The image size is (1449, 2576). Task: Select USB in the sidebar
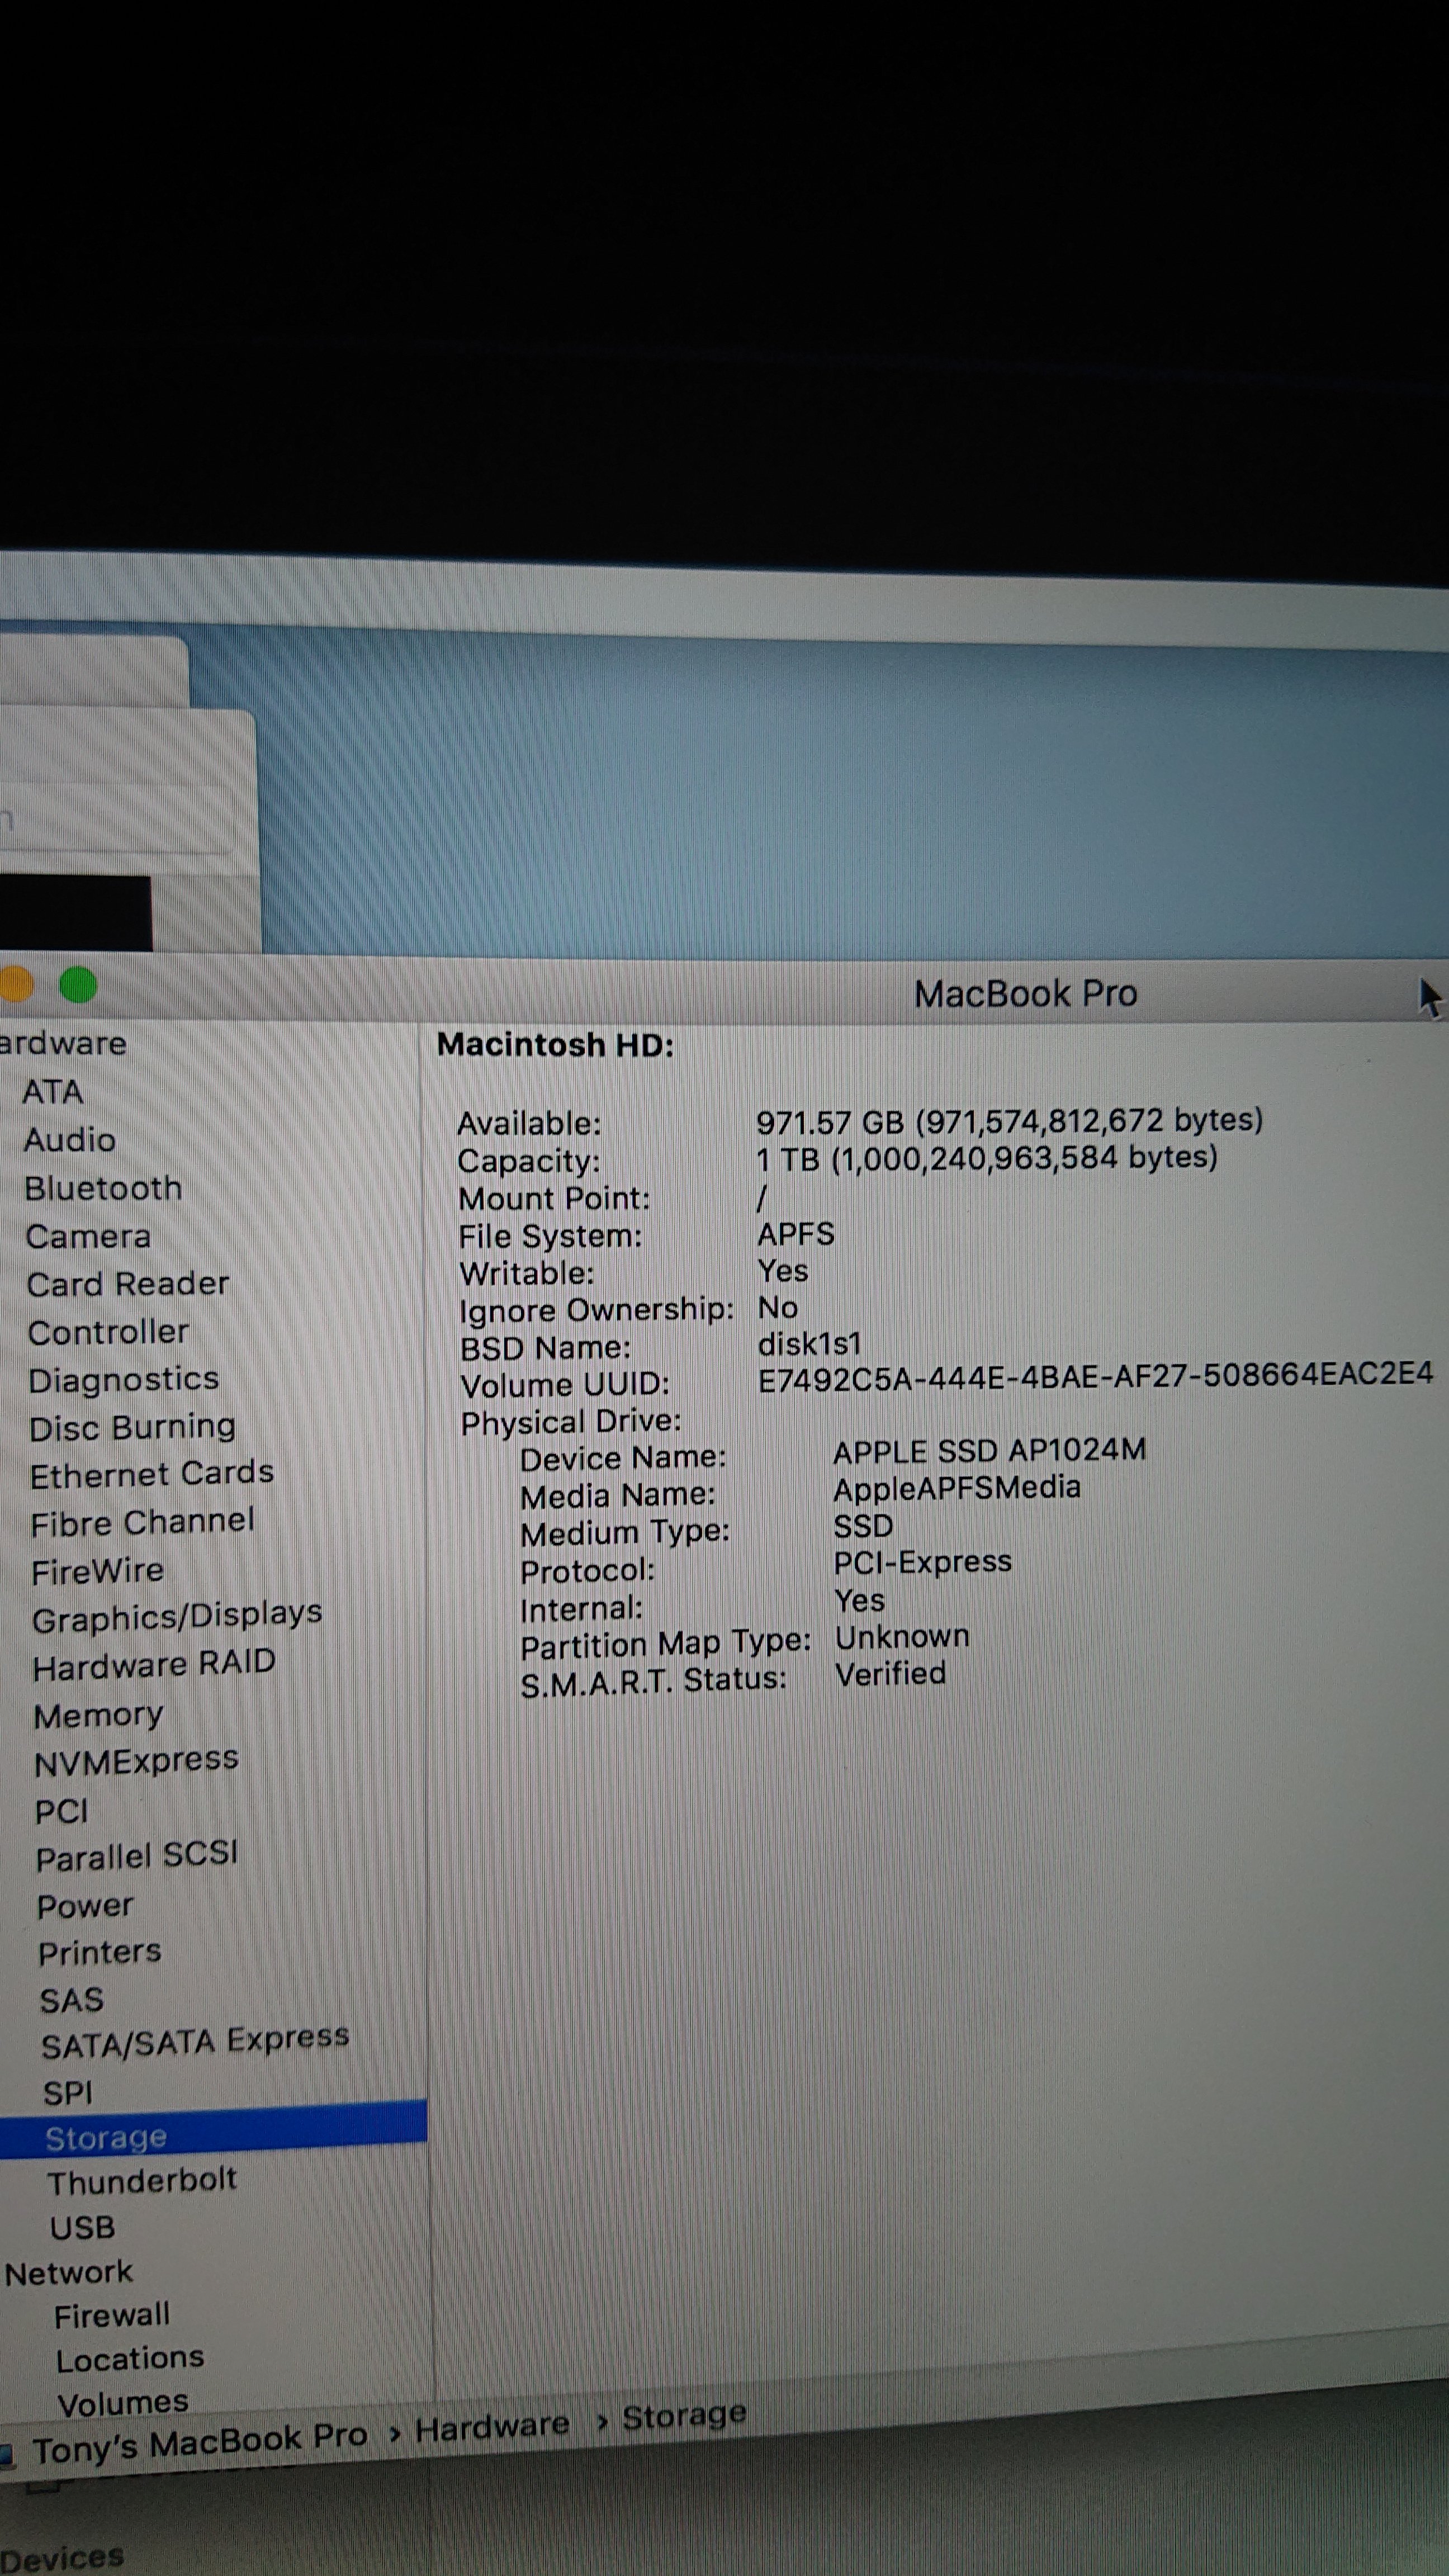point(82,2228)
